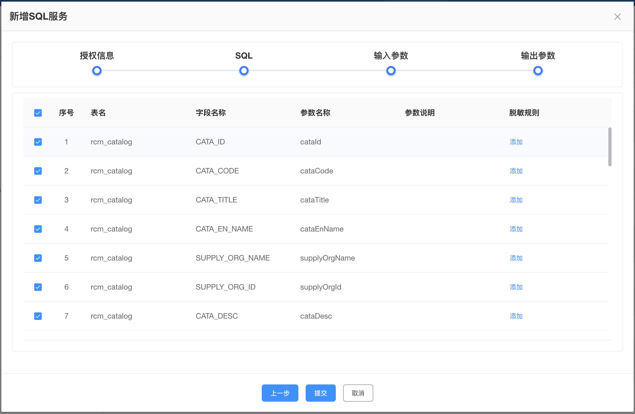Image resolution: width=635 pixels, height=414 pixels.
Task: Submit the form with 提交
Action: (x=320, y=393)
